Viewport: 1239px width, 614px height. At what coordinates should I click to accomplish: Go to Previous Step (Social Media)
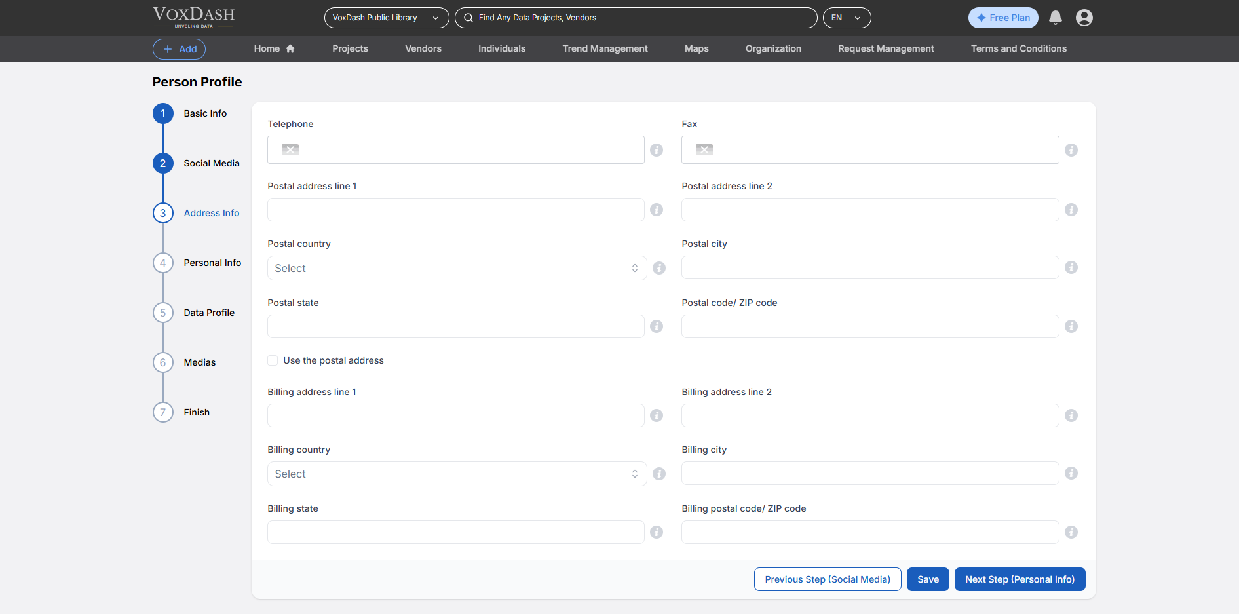[x=828, y=579]
